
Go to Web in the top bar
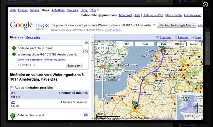(13, 10)
